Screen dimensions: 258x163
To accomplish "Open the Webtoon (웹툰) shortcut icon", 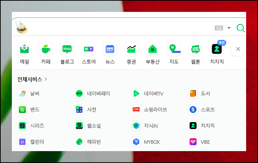I will coord(196,49).
